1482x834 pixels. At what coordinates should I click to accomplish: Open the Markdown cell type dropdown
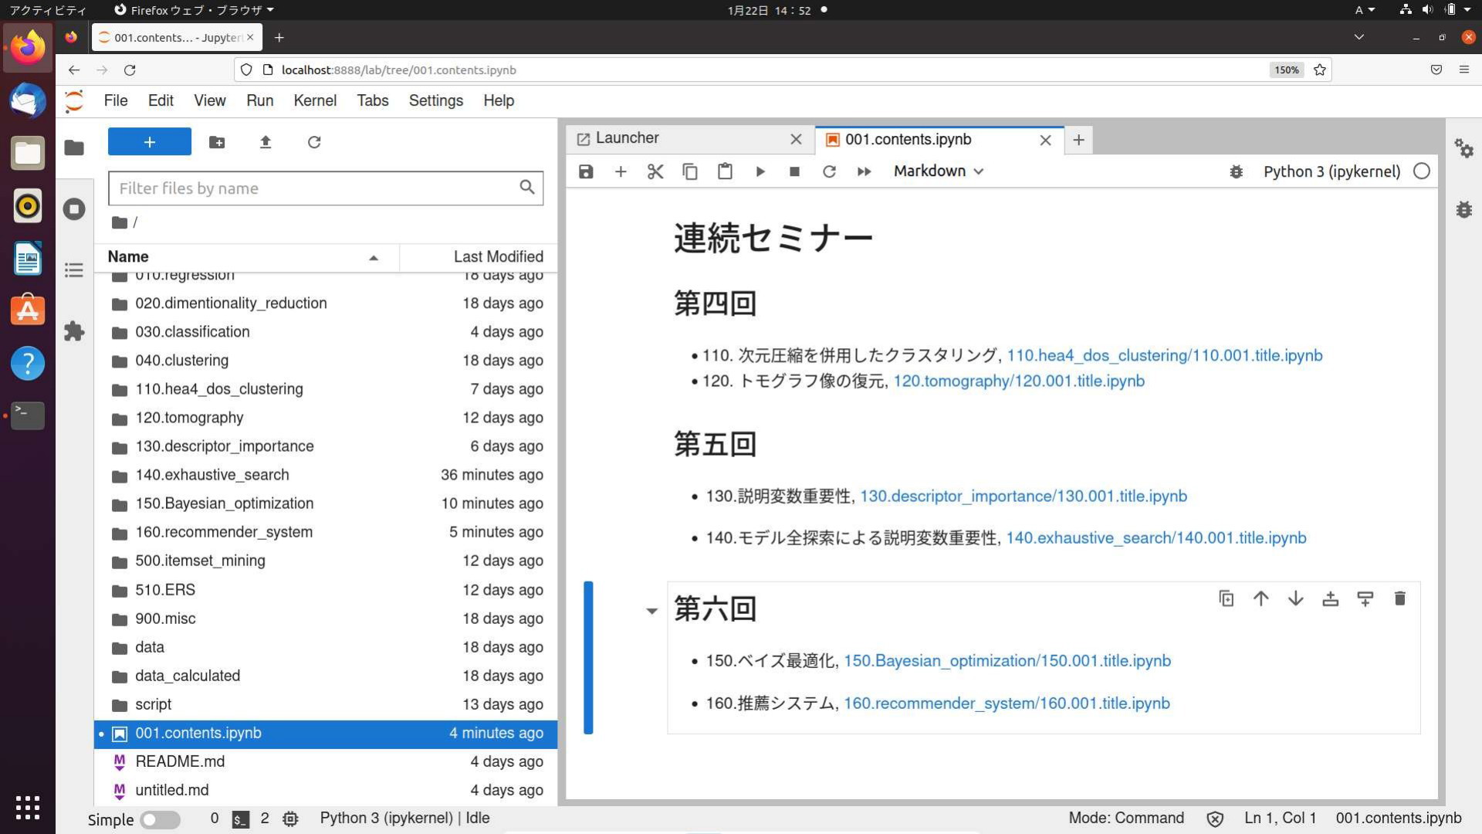pos(938,171)
